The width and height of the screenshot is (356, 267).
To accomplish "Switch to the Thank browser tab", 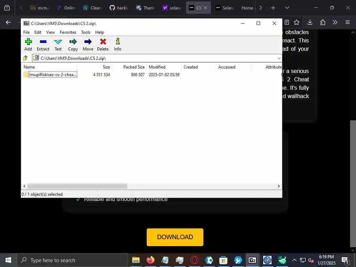I will [x=145, y=8].
